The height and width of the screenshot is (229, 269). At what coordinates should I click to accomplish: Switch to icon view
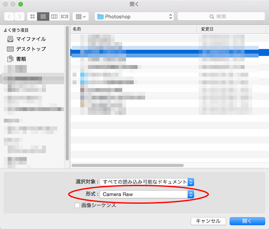click(x=32, y=16)
